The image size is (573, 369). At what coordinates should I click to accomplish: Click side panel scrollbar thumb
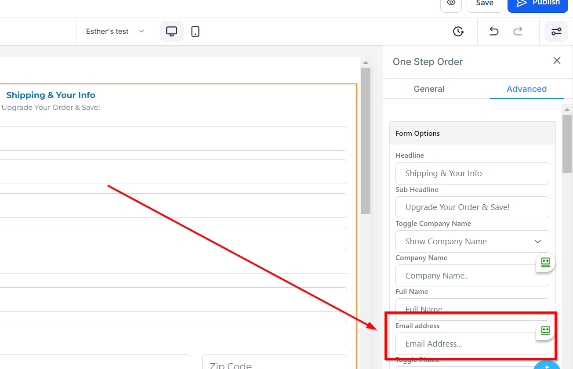[567, 144]
